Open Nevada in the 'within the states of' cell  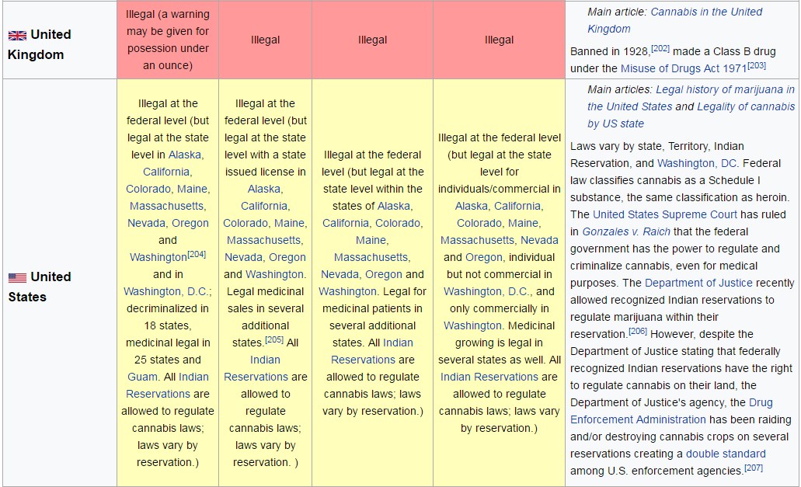coord(340,274)
